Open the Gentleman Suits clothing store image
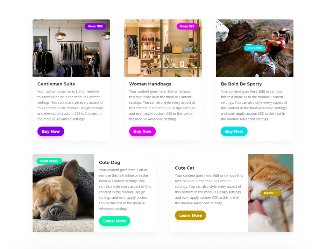326x249 pixels. click(x=71, y=48)
